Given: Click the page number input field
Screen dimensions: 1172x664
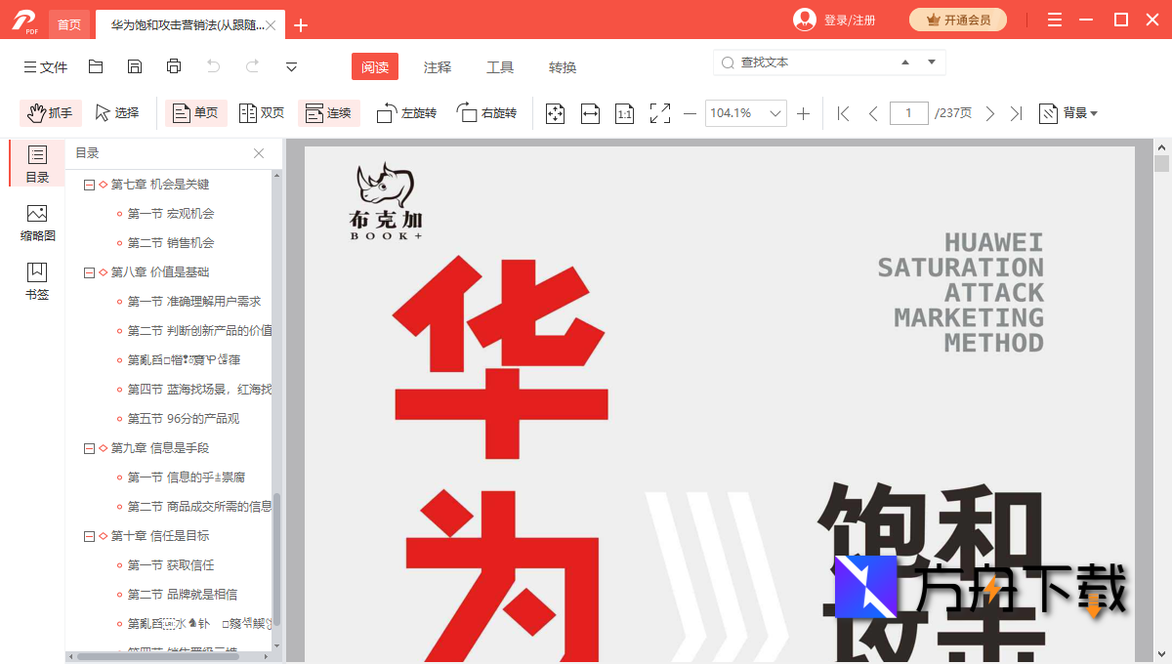Looking at the screenshot, I should (909, 112).
